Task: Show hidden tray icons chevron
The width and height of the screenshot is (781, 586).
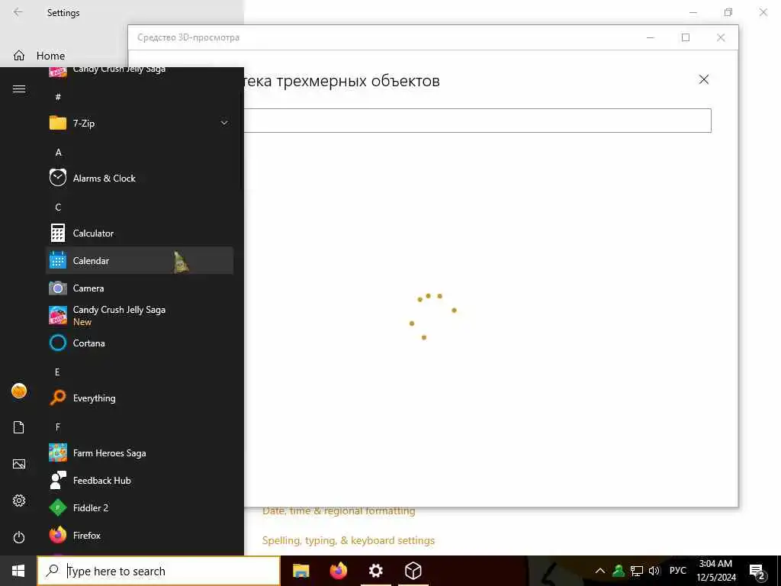Action: point(600,571)
